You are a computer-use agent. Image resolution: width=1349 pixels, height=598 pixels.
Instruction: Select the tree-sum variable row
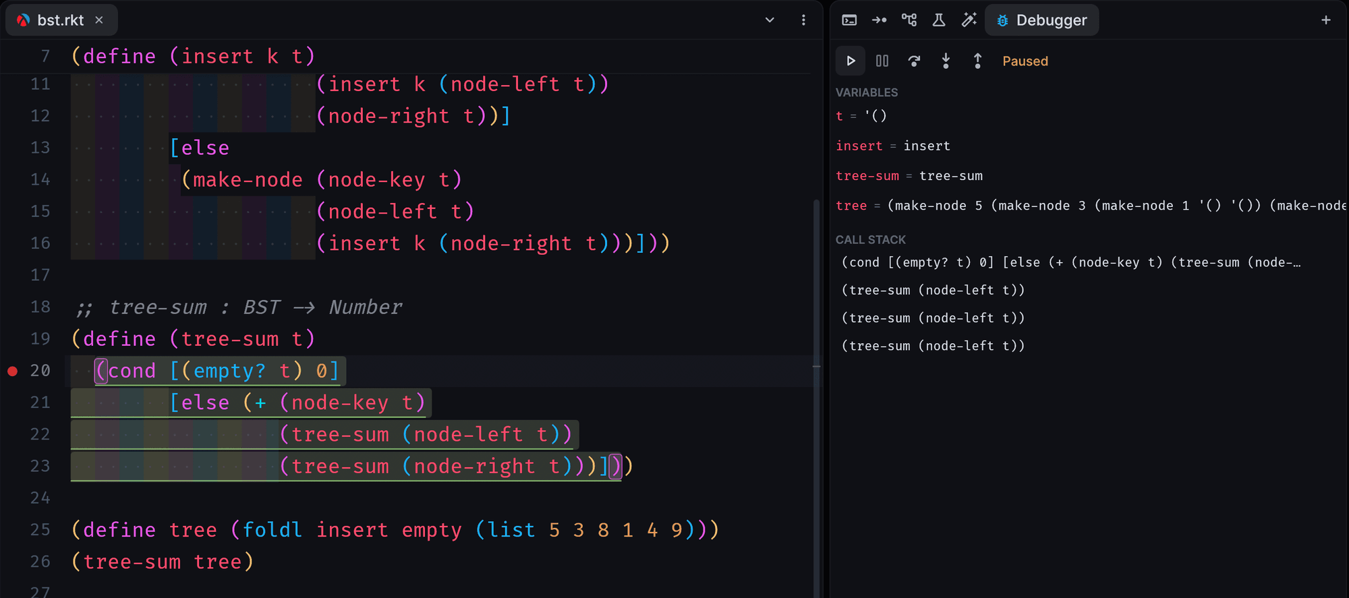point(909,176)
